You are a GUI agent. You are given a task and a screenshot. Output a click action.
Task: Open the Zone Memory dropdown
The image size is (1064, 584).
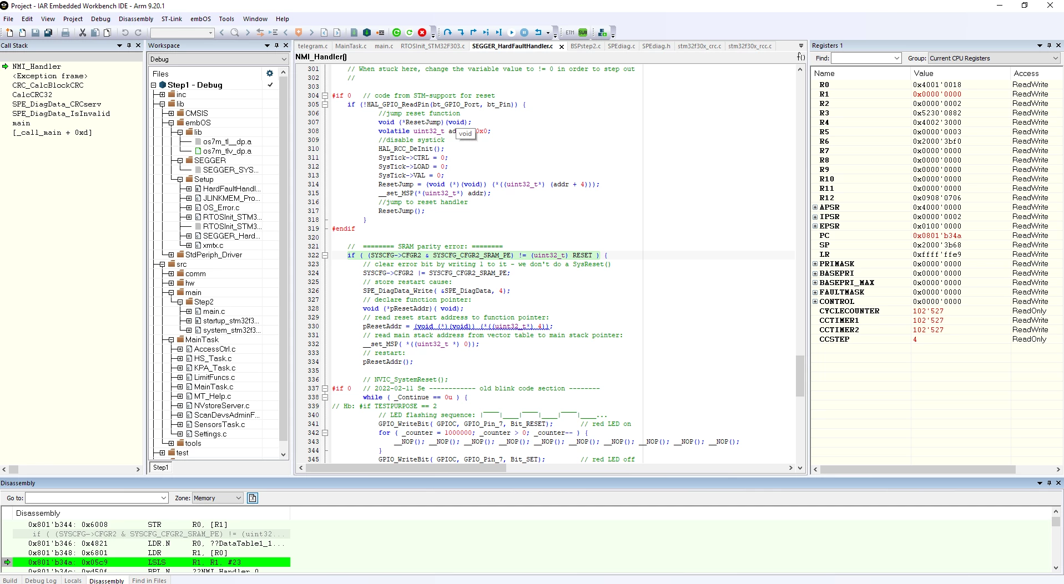[217, 498]
